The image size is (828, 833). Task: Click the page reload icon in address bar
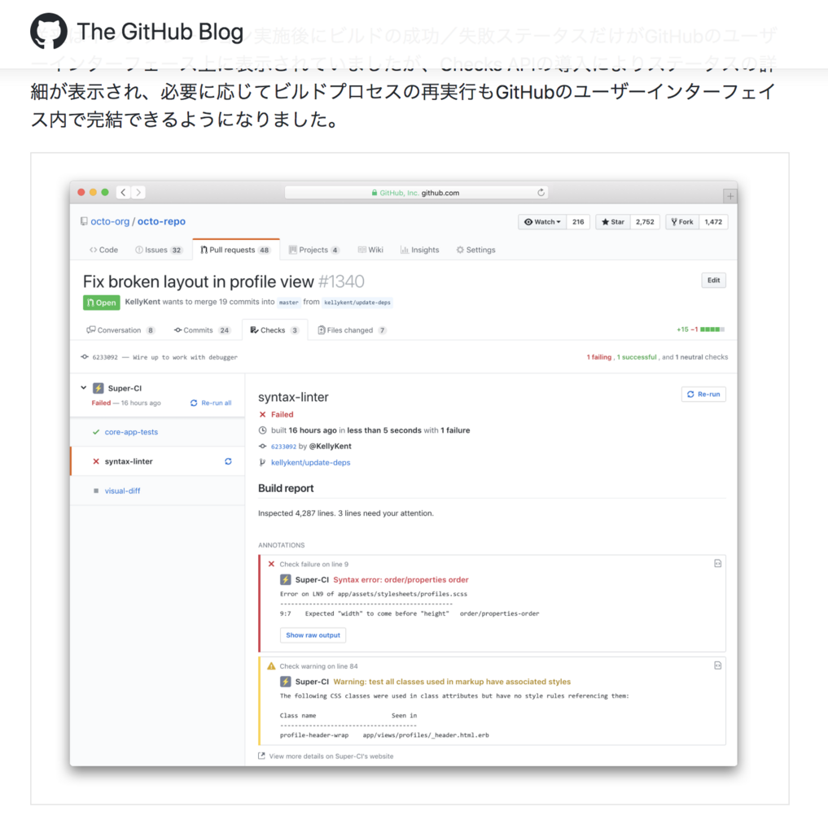coord(541,192)
